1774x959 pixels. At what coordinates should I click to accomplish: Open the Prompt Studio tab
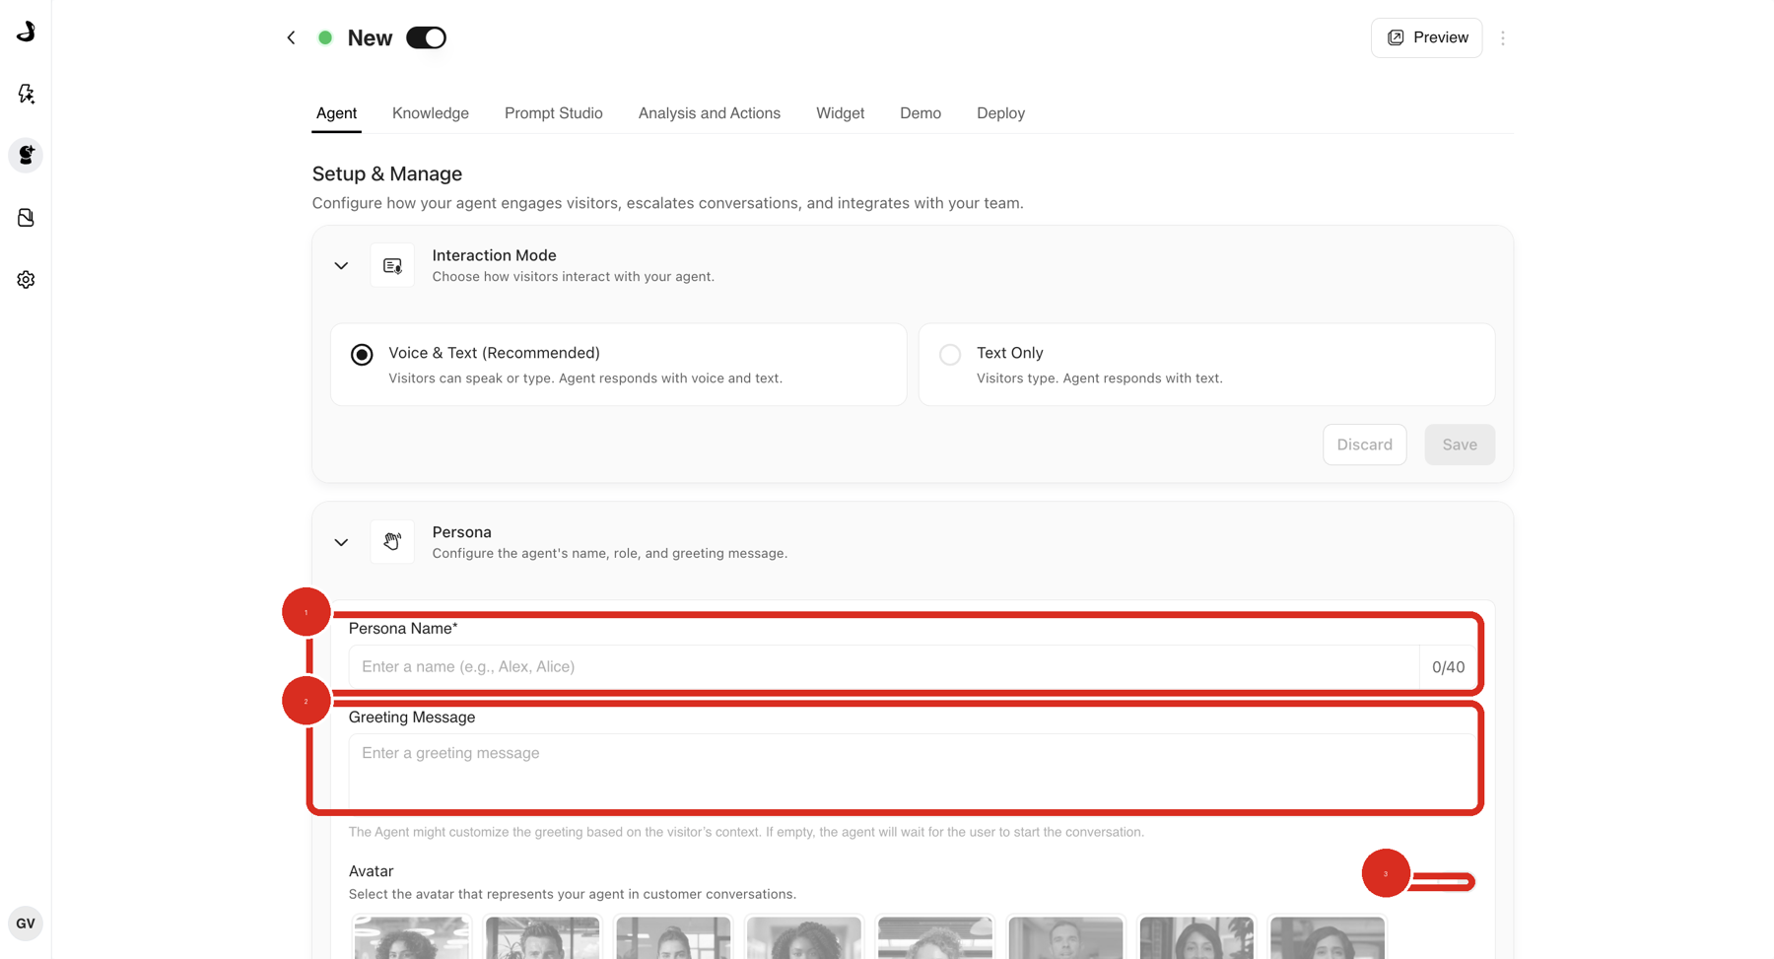click(x=554, y=113)
